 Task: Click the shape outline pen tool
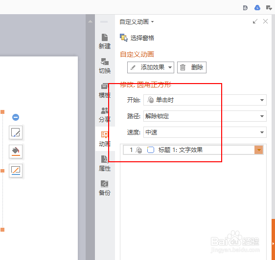click(x=16, y=171)
